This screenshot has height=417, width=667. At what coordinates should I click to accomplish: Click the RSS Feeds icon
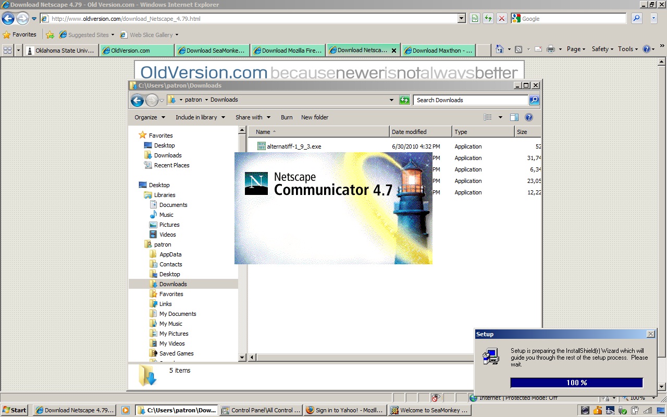[x=518, y=49]
